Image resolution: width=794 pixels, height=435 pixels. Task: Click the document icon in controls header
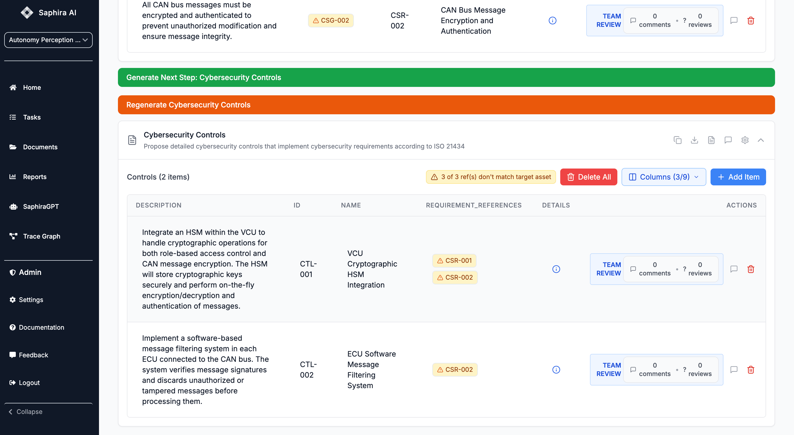(711, 140)
